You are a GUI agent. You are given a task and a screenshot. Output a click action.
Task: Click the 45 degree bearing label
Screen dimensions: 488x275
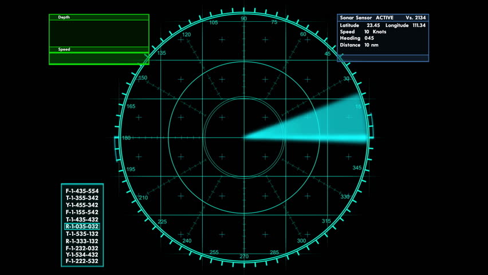coord(328,53)
